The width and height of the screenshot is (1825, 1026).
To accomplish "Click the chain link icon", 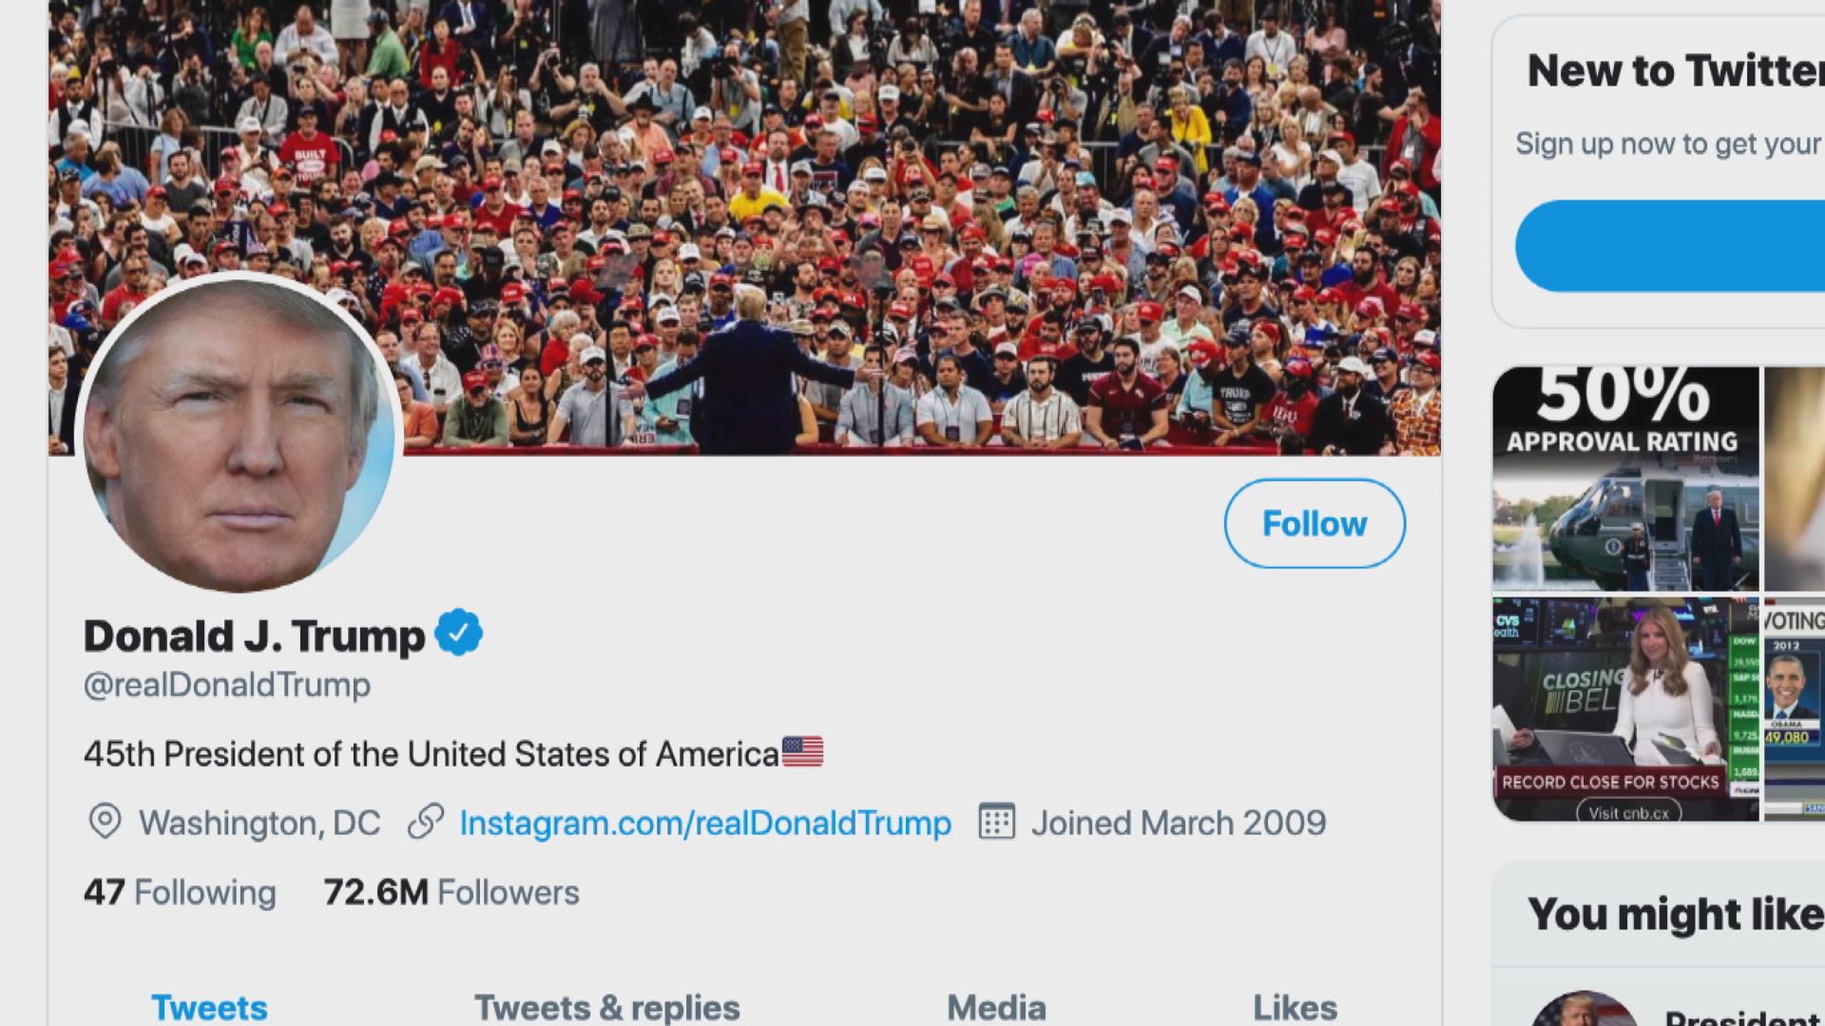I will click(x=426, y=822).
